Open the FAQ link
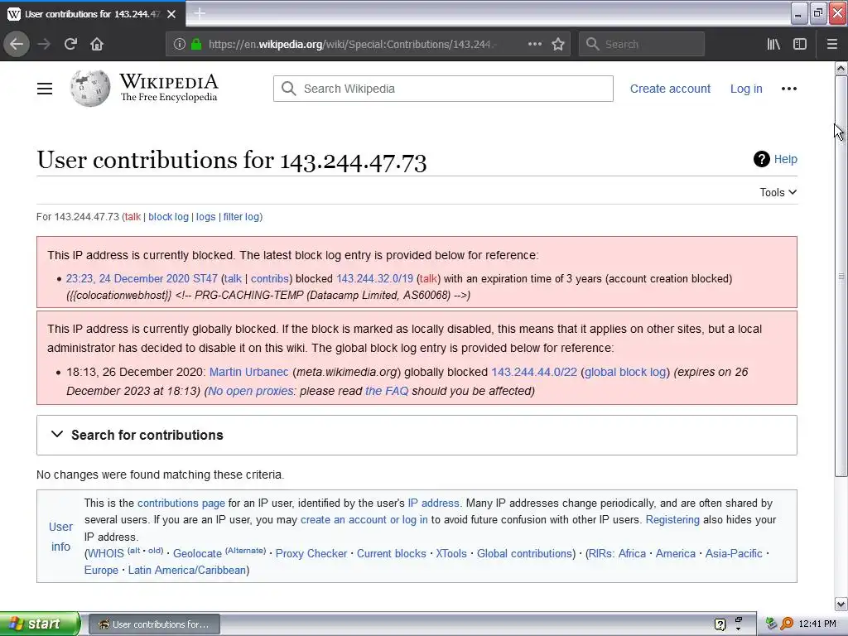This screenshot has width=848, height=636. tap(387, 391)
